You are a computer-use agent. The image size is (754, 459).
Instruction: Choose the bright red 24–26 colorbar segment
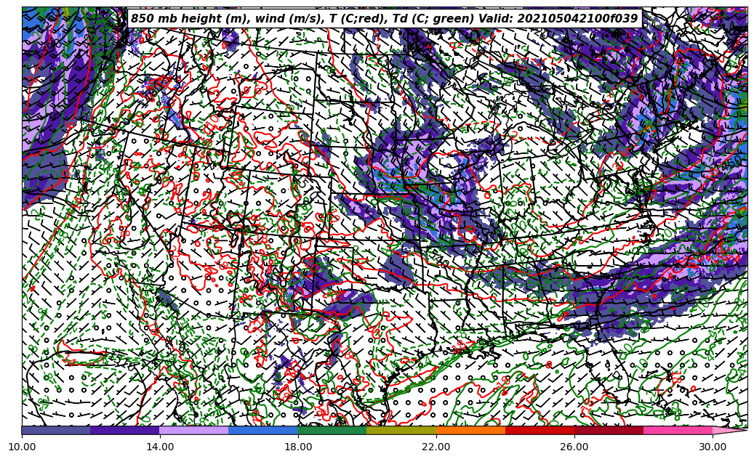tap(540, 430)
